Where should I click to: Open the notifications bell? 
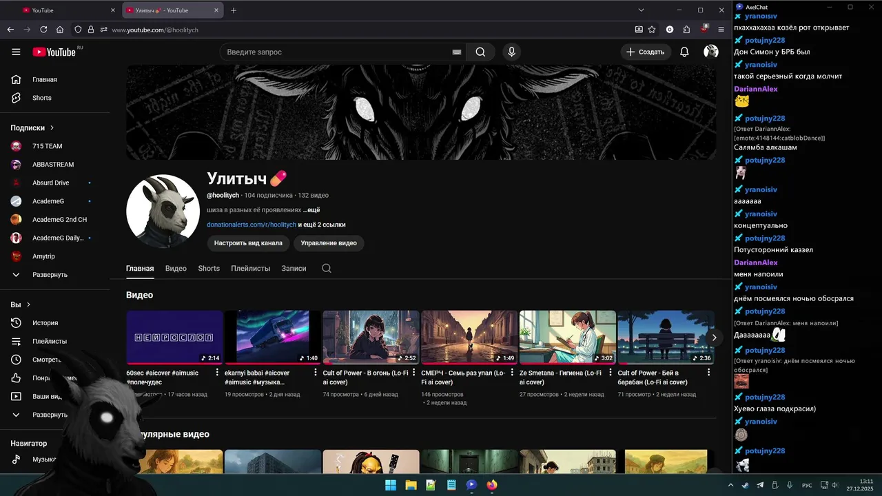pyautogui.click(x=684, y=52)
